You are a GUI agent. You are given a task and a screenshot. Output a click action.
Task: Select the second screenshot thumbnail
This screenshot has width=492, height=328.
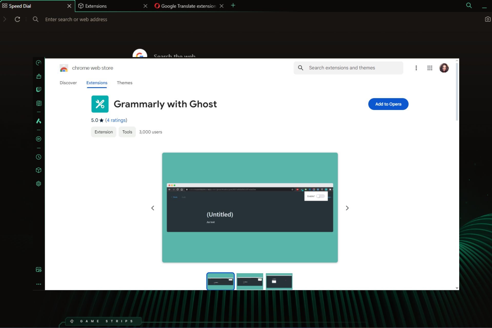(250, 281)
